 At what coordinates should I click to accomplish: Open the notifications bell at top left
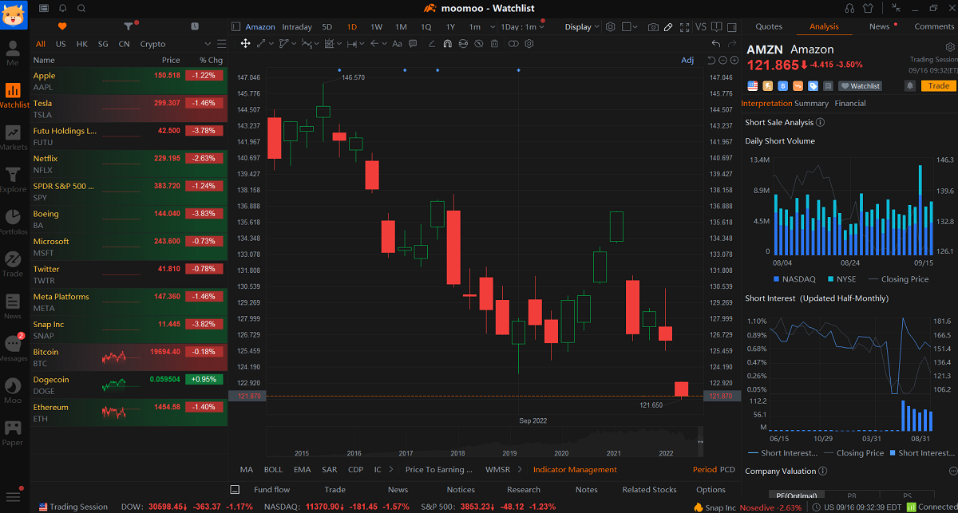tap(63, 8)
